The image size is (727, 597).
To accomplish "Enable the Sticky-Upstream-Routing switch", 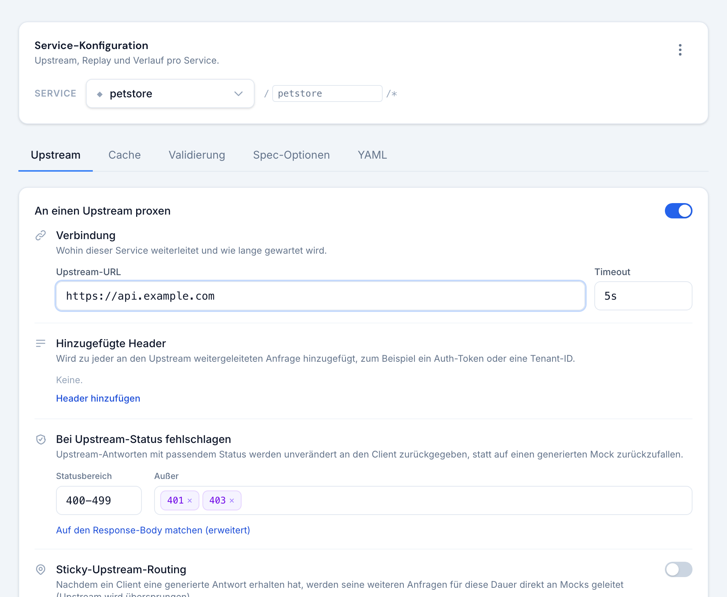I will 678,569.
